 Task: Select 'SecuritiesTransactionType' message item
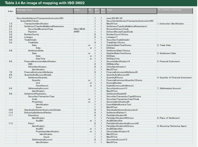pyautogui.click(x=41, y=96)
